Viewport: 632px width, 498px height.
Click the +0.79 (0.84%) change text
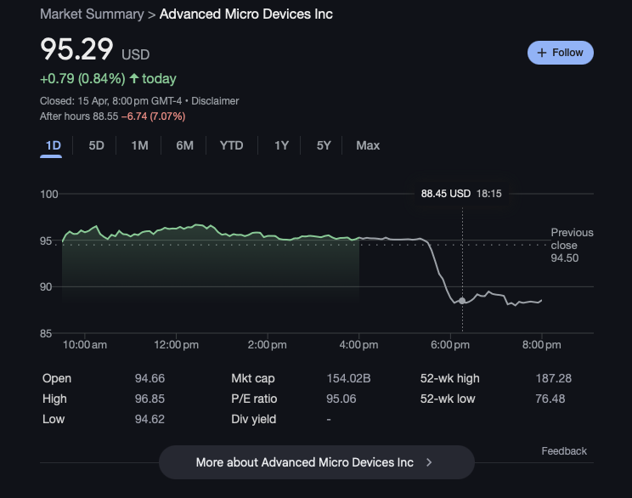pos(82,79)
